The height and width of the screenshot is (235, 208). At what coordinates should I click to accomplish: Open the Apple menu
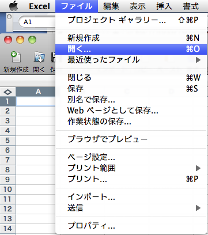pyautogui.click(x=14, y=6)
